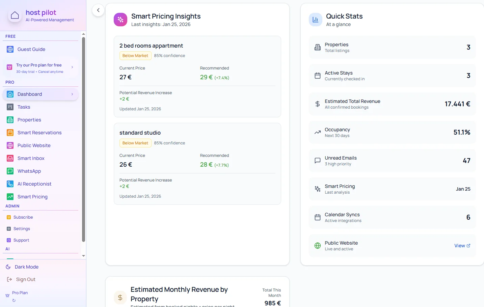The width and height of the screenshot is (484, 307).
Task: Toggle Dark Mode
Action: [x=26, y=267]
